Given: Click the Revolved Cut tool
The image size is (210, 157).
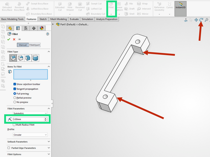Looking at the screenshot, I should [x=80, y=7].
